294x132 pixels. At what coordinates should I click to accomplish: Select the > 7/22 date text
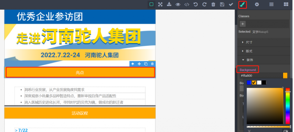tap(21, 130)
